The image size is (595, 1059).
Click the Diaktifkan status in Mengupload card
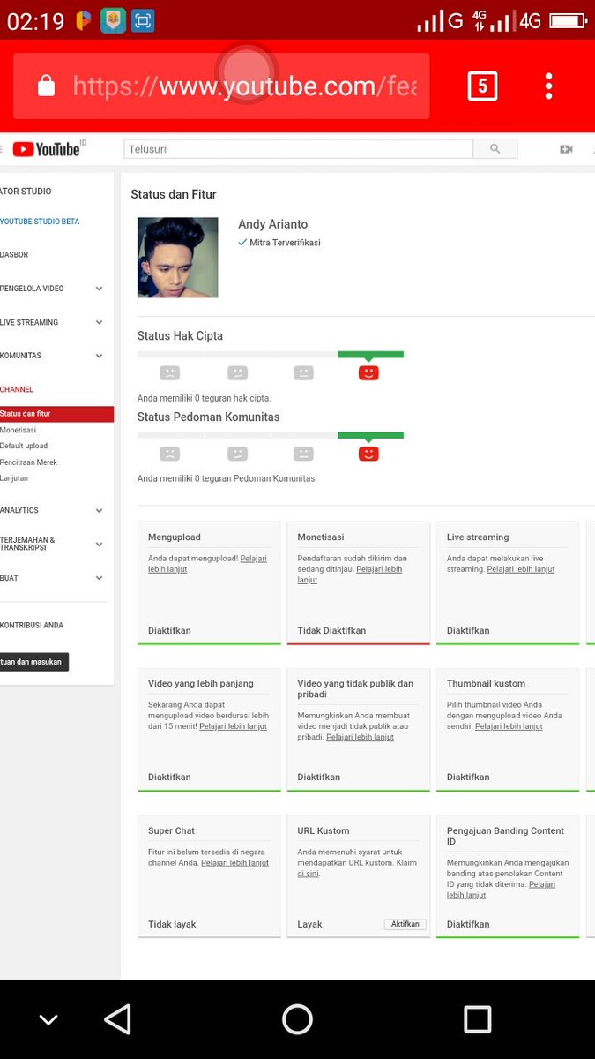169,631
